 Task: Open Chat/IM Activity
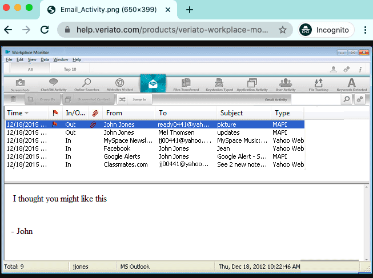pos(54,85)
